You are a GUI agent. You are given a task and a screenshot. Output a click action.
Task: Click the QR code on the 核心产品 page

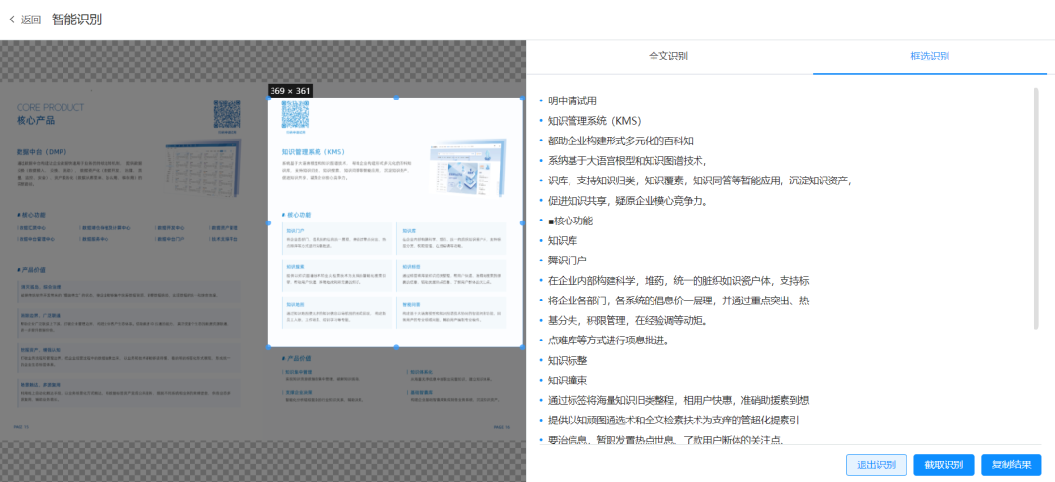[x=228, y=115]
